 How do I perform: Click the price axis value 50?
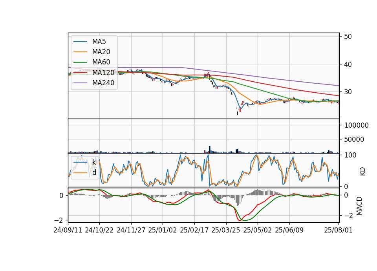point(348,37)
